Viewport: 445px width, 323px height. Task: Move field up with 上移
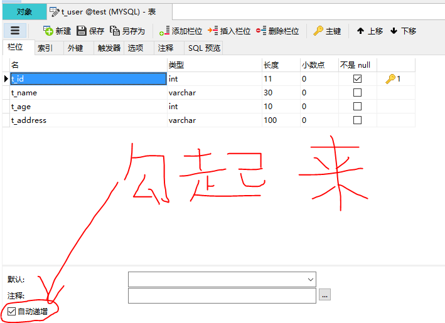coord(370,31)
